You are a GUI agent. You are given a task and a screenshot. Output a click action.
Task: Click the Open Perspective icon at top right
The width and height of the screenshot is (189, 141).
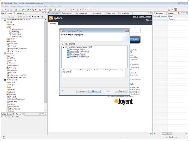pyautogui.click(x=169, y=9)
